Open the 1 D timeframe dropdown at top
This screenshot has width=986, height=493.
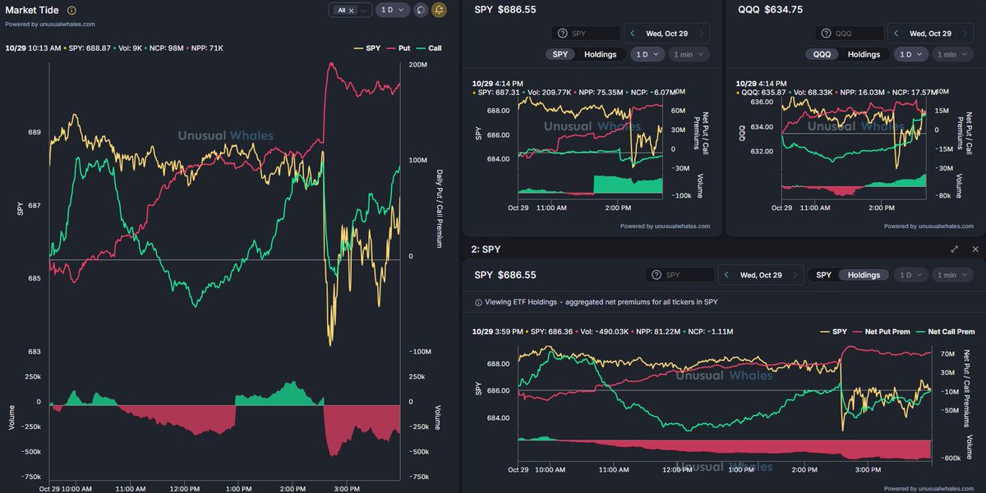pos(393,10)
